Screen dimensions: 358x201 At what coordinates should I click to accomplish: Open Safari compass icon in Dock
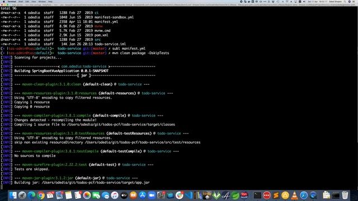click(x=304, y=195)
